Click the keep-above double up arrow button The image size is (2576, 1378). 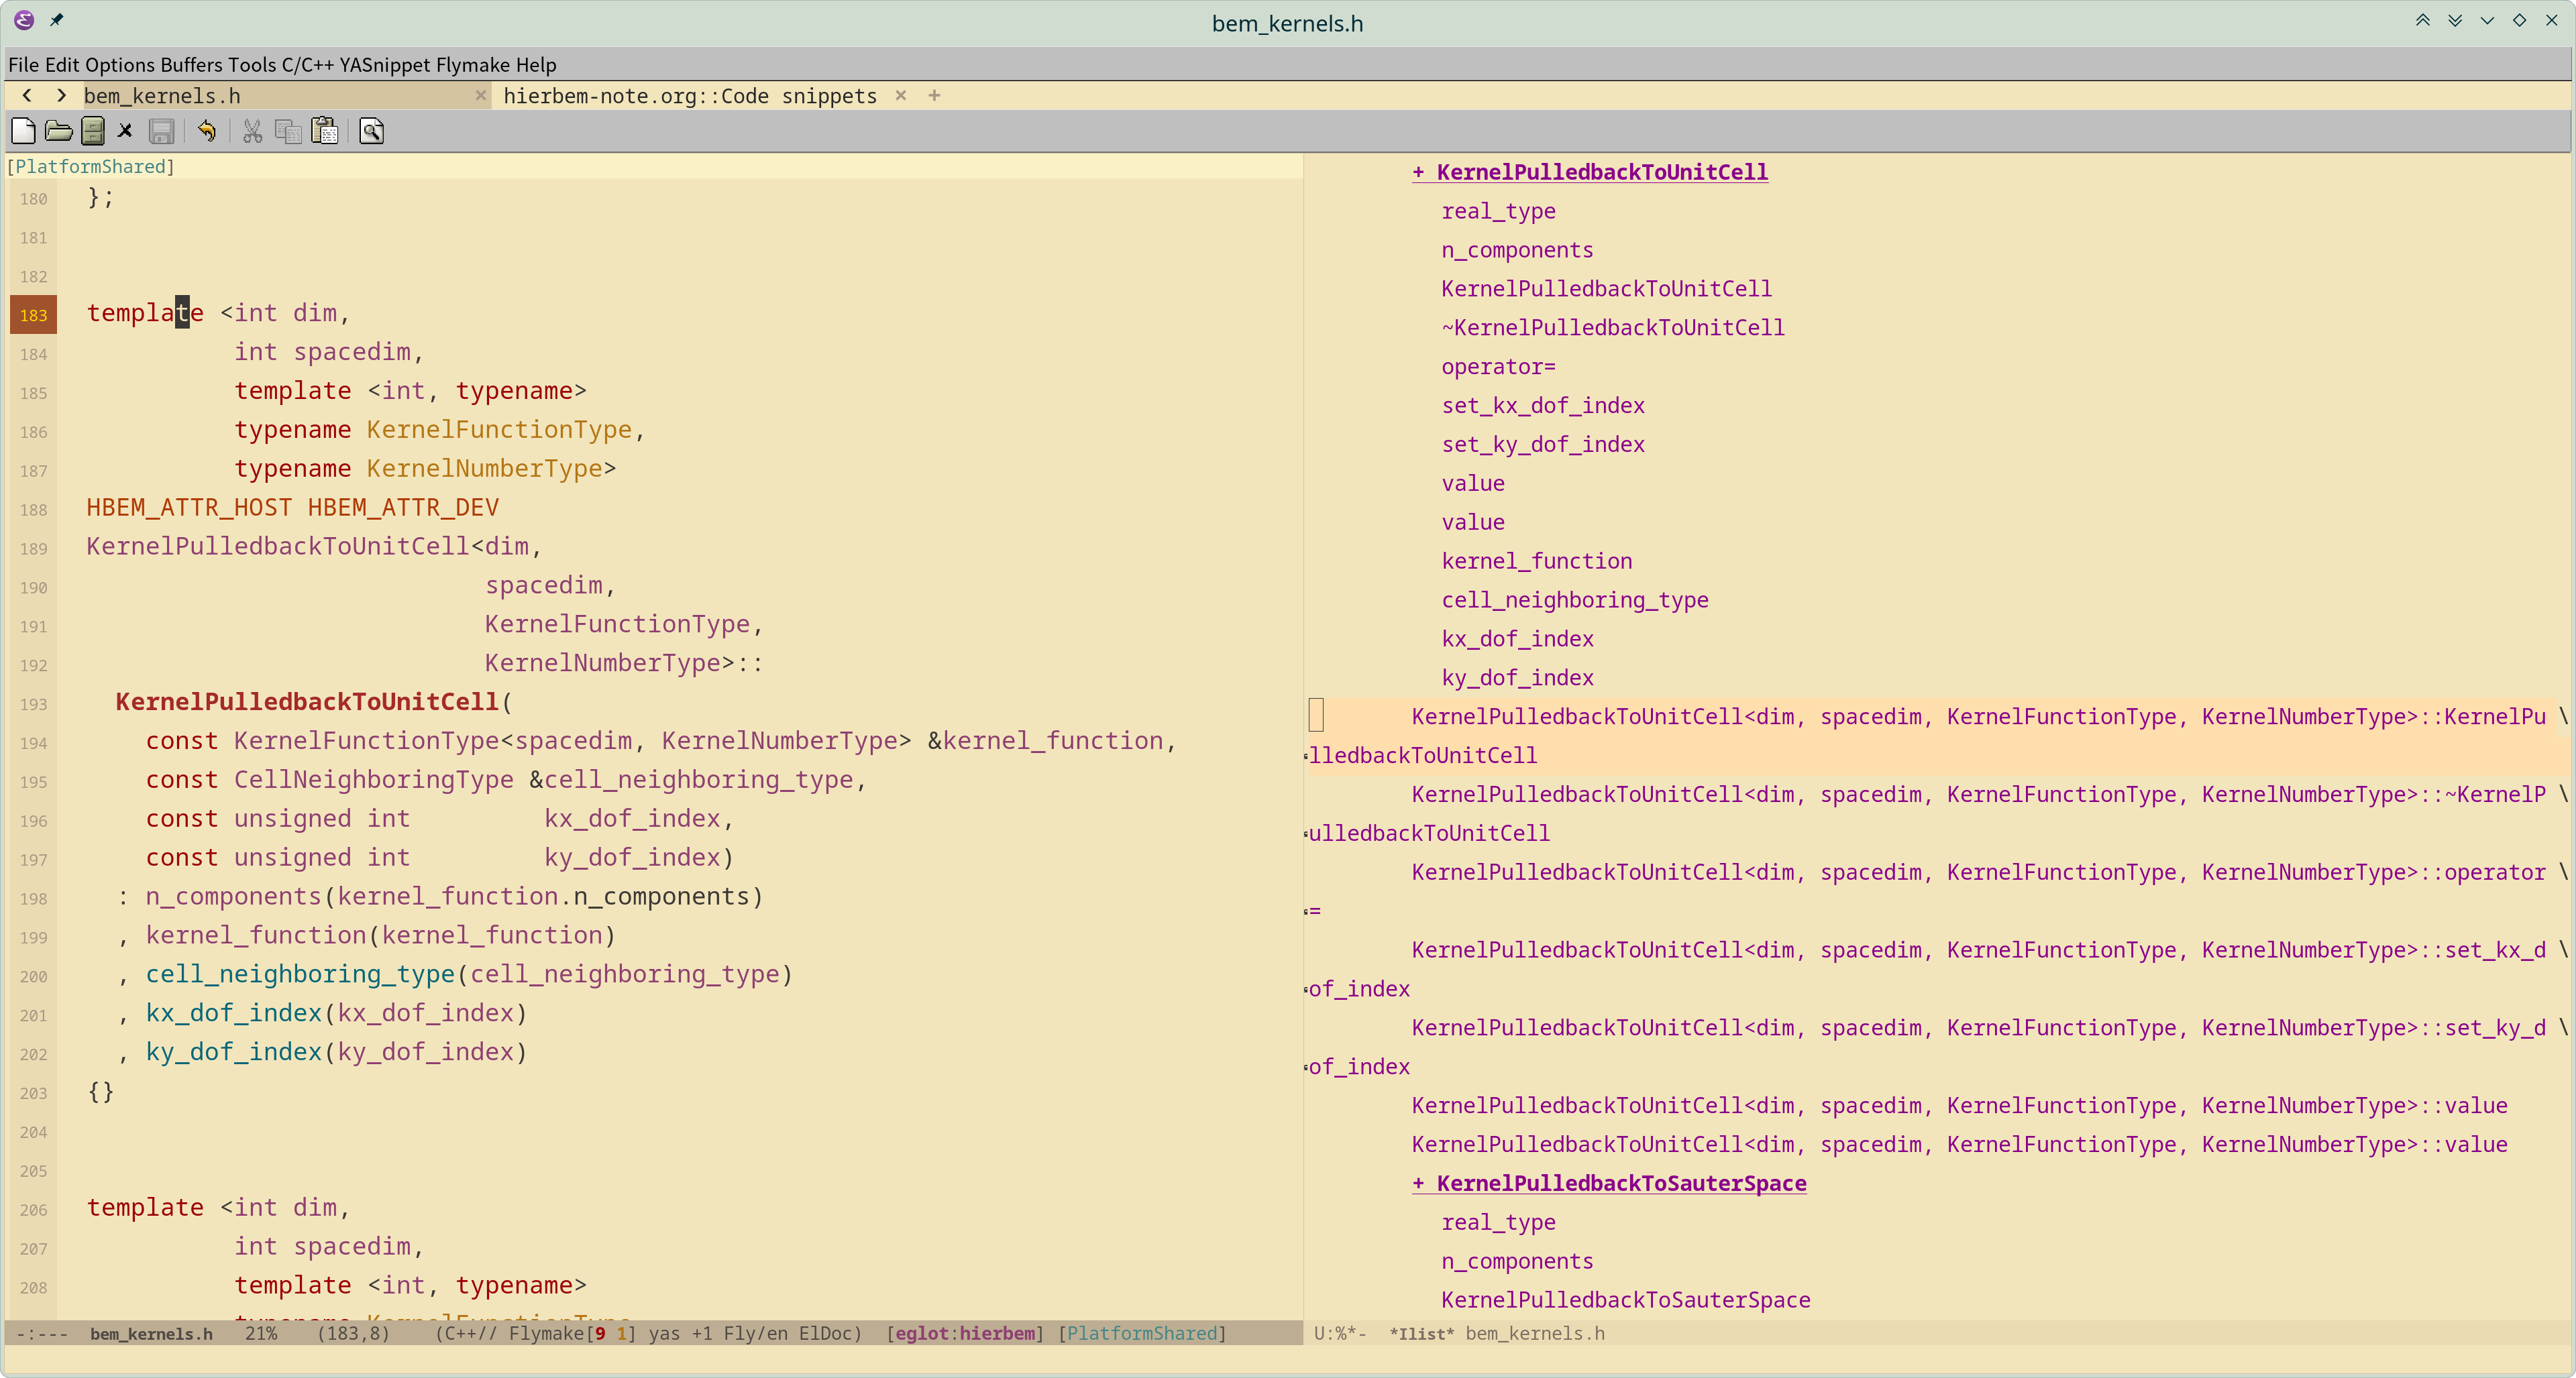tap(2422, 20)
